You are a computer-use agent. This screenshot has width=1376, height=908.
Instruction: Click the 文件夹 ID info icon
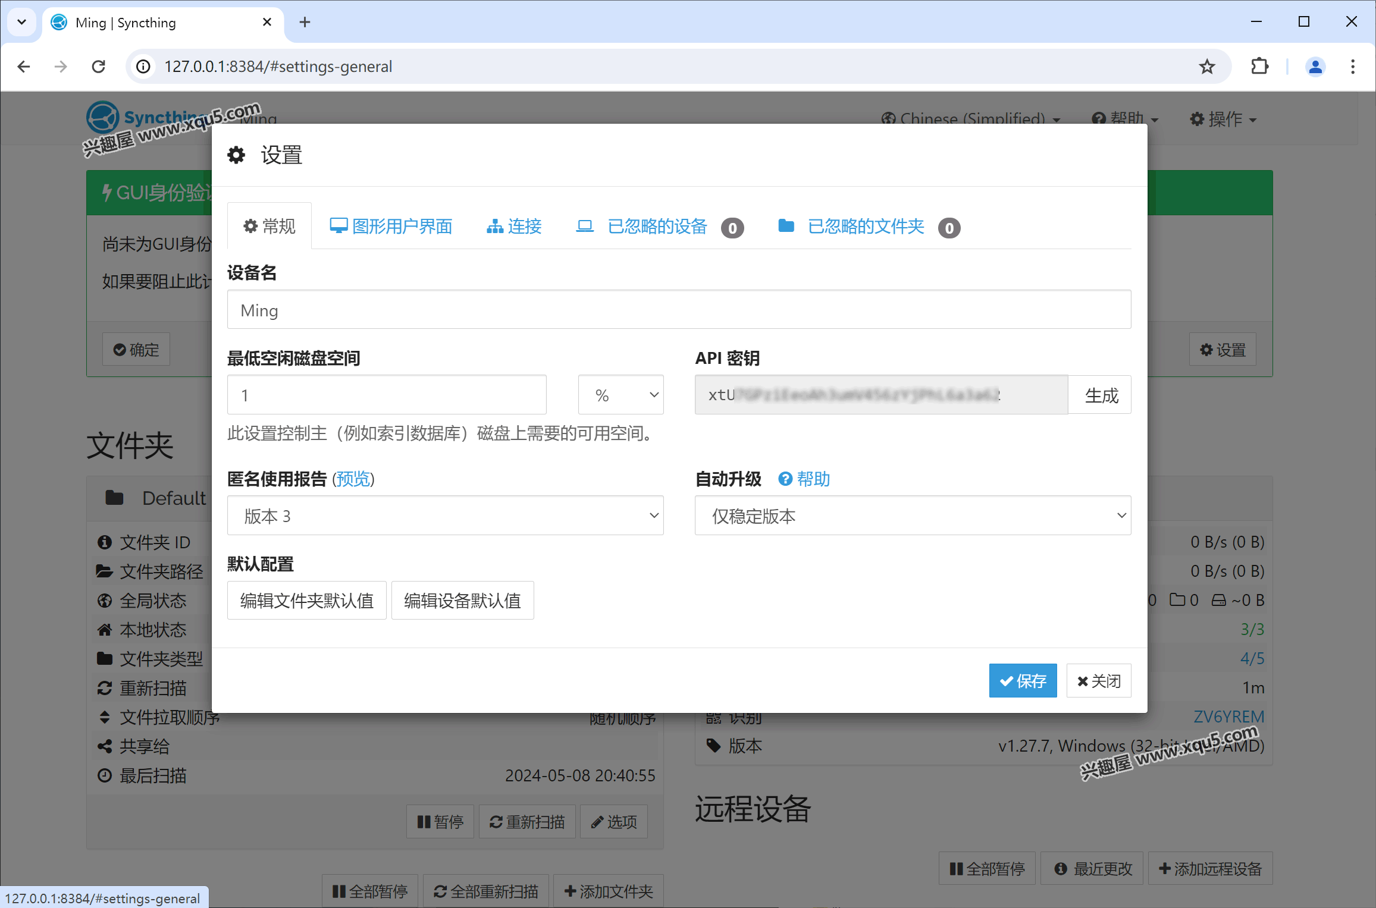(105, 542)
